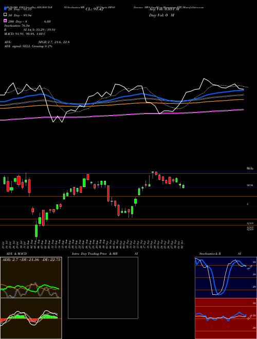This screenshot has height=339, width=257.
Task: Open the blue Stochastics chart panel
Action: point(226,277)
